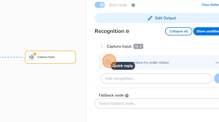Click the Capture Input section title

click(x=119, y=46)
